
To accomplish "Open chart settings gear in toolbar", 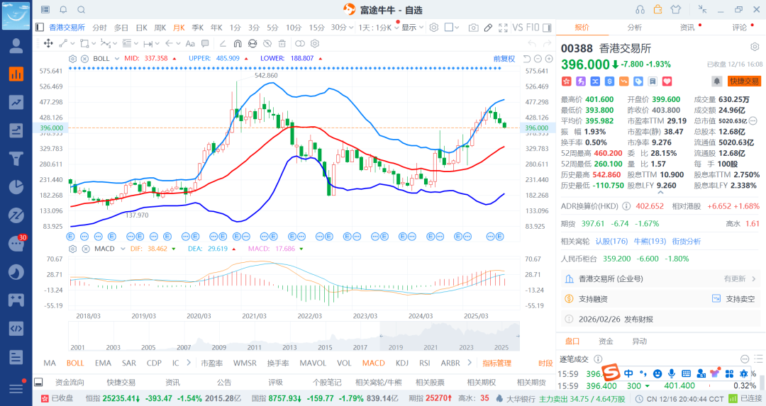I will (432, 28).
